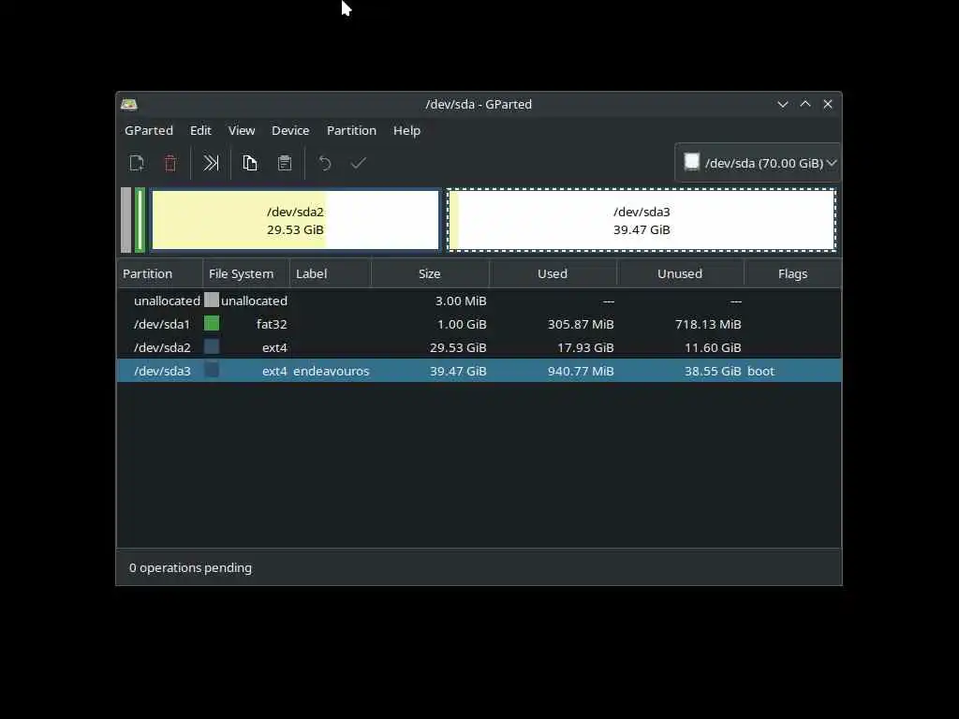The image size is (959, 719).
Task: Click the 29.53 GiB size cell in table
Action: [458, 348]
